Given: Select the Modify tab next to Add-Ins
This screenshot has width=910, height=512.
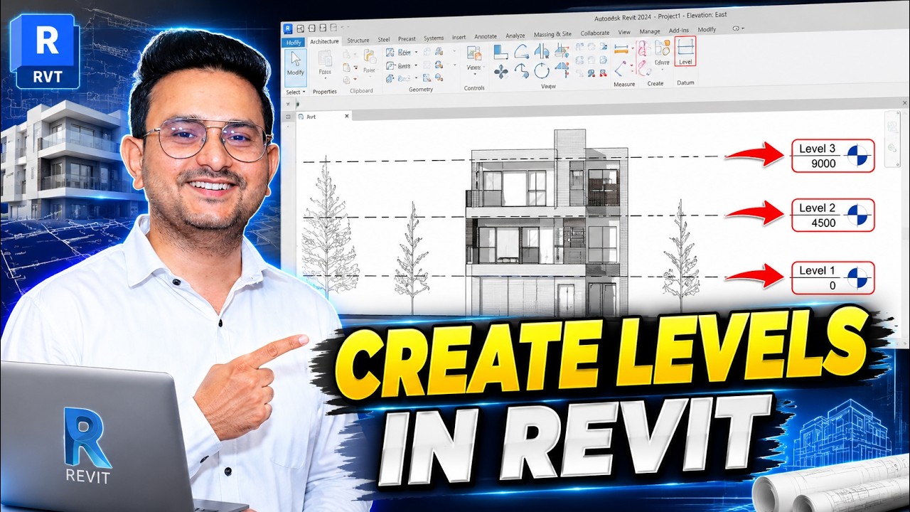Looking at the screenshot, I should (707, 29).
